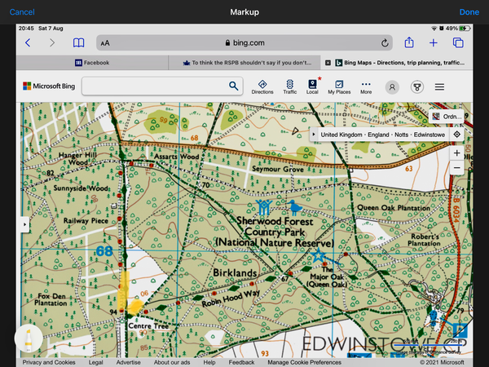Image resolution: width=489 pixels, height=367 pixels.
Task: Expand the left side panel arrow
Action: point(25,224)
